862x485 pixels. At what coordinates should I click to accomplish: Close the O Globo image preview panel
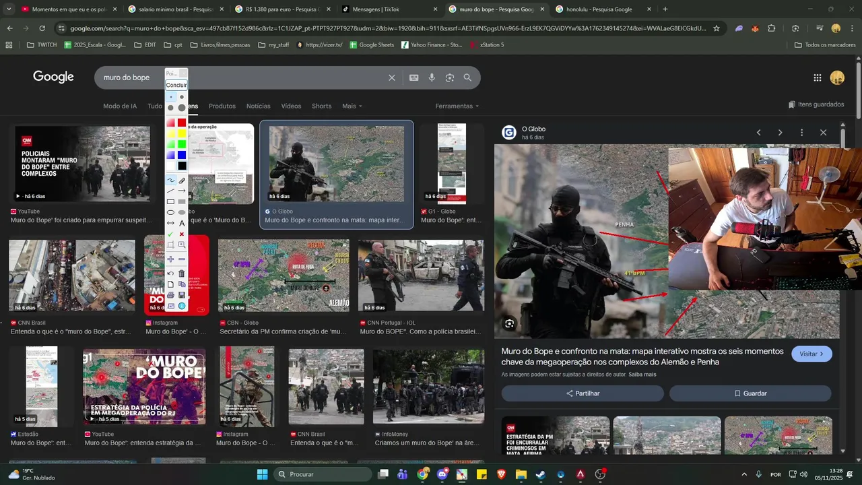(x=823, y=133)
